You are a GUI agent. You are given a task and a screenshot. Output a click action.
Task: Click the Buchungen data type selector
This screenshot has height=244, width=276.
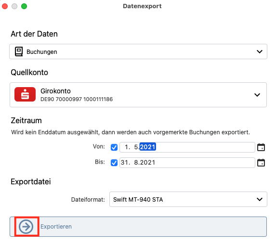(138, 51)
